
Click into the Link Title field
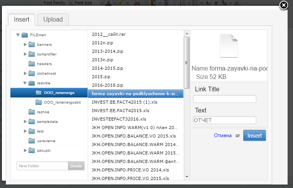[224, 99]
